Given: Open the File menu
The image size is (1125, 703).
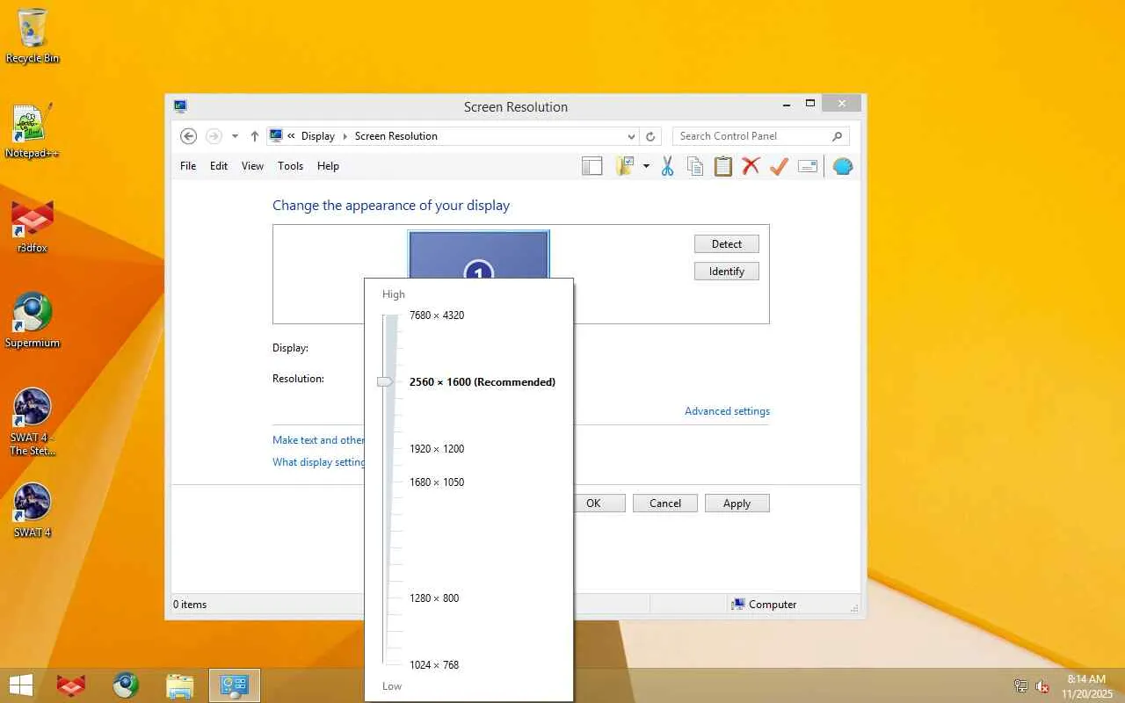Looking at the screenshot, I should click(188, 166).
